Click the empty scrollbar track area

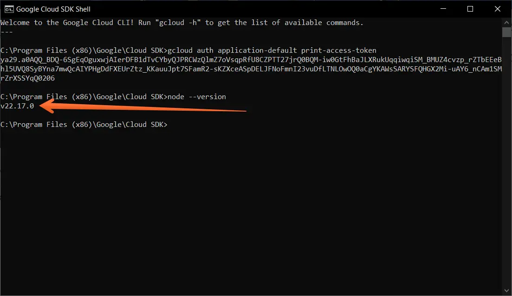click(507, 162)
